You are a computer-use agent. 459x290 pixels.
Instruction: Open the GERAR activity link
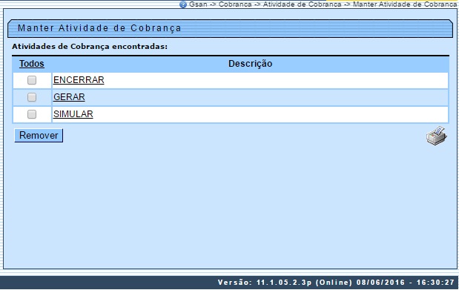pyautogui.click(x=69, y=97)
